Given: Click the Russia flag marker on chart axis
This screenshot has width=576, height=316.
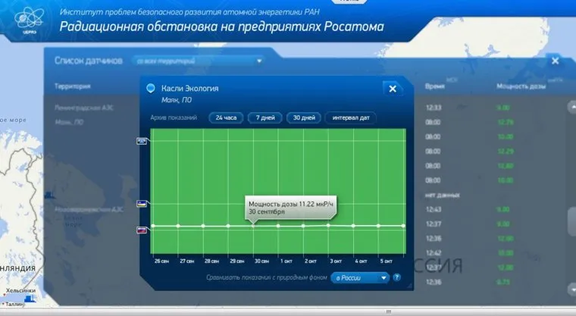Looking at the screenshot, I should pos(141,230).
